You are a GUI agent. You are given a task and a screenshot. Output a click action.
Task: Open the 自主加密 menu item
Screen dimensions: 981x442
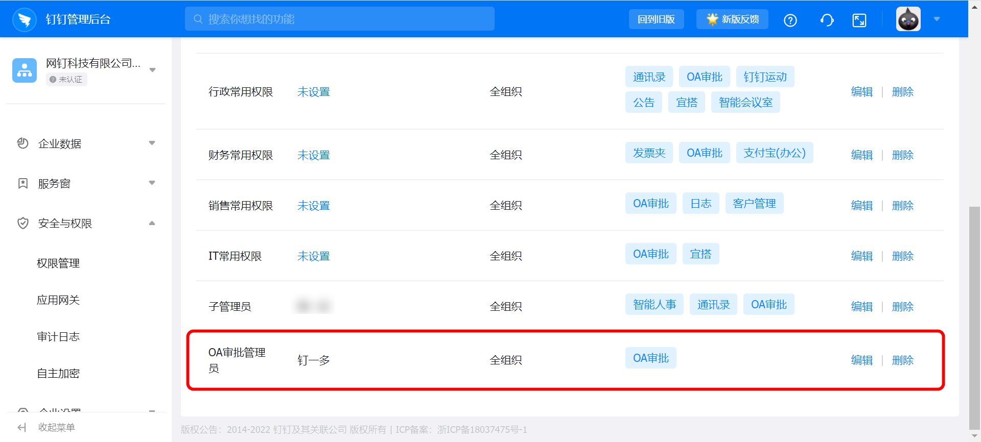click(58, 374)
